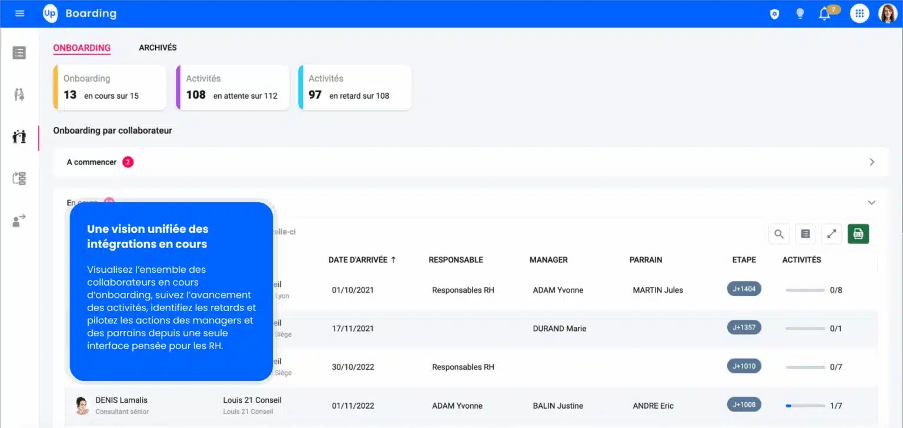Image resolution: width=903 pixels, height=428 pixels.
Task: Switch to the ARCHIVÉS tab
Action: [158, 48]
